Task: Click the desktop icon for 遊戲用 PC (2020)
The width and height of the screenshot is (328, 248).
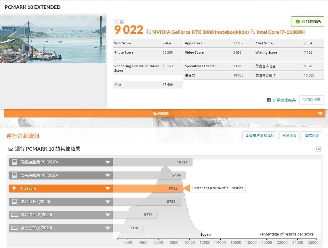Action: pos(15,202)
